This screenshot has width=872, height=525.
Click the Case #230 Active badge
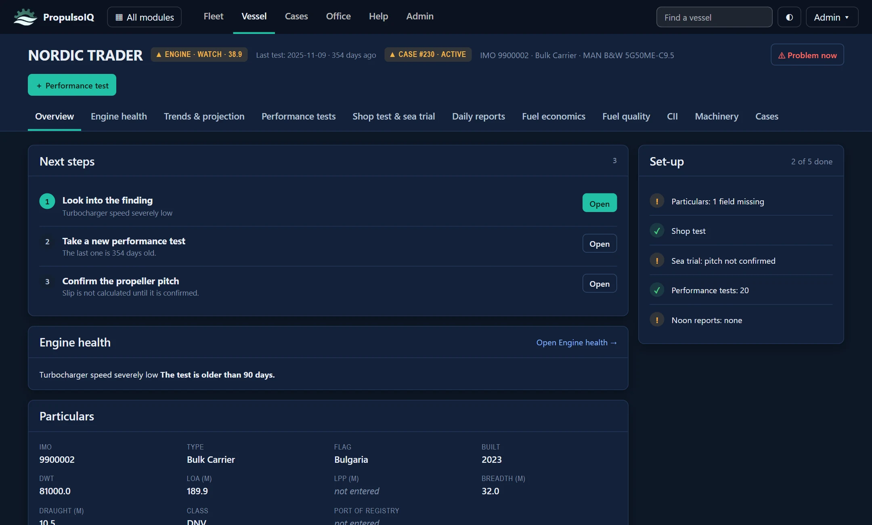[x=428, y=55]
